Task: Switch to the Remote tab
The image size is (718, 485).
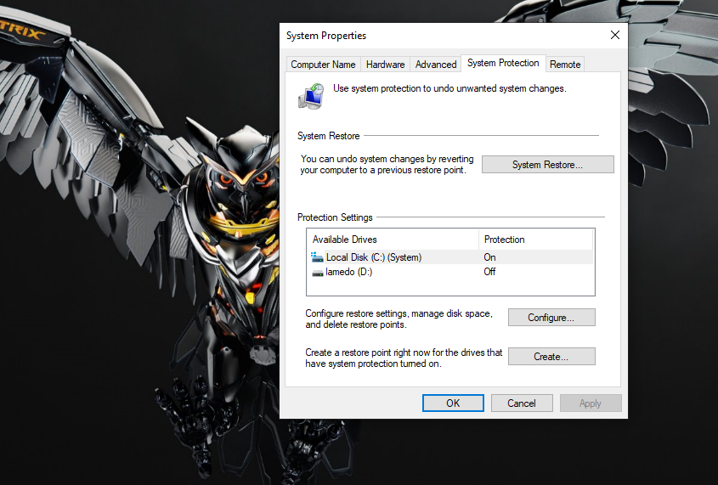Action: (x=565, y=65)
